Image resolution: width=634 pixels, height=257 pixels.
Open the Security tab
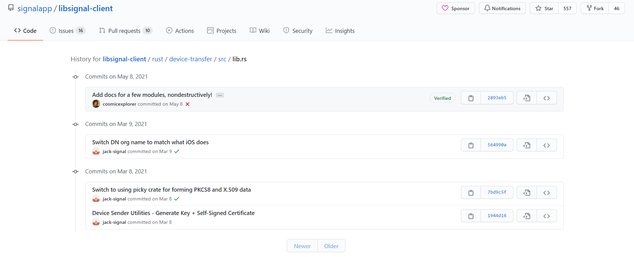[x=298, y=30]
